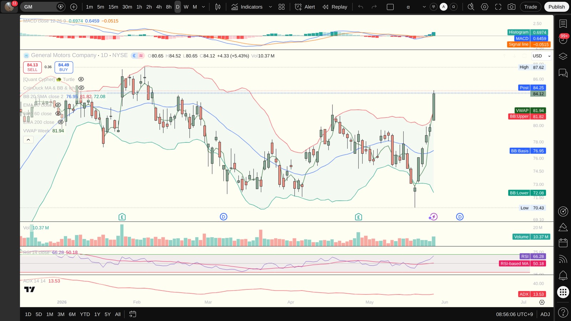Set range to 3M
The image size is (571, 321).
pyautogui.click(x=61, y=314)
